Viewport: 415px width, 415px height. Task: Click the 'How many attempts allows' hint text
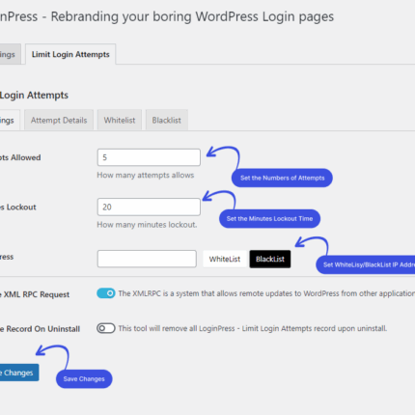[146, 176]
